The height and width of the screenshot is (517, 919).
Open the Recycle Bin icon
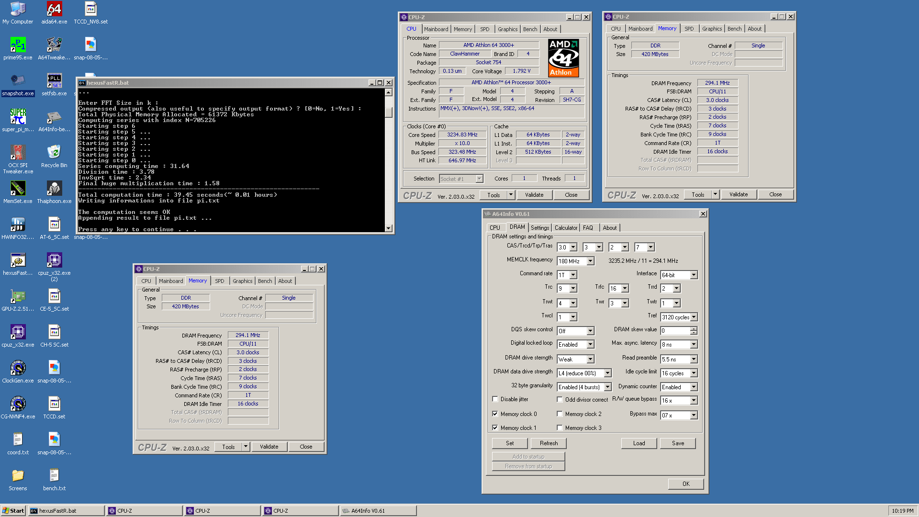coord(54,157)
